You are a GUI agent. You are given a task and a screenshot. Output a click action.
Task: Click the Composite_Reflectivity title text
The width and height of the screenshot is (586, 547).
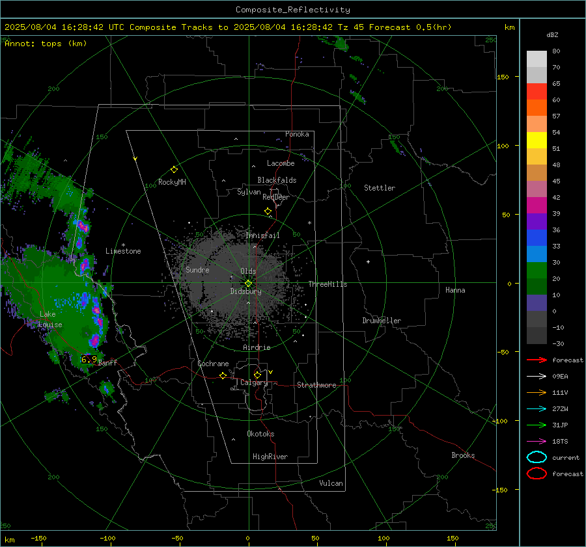[x=293, y=10]
